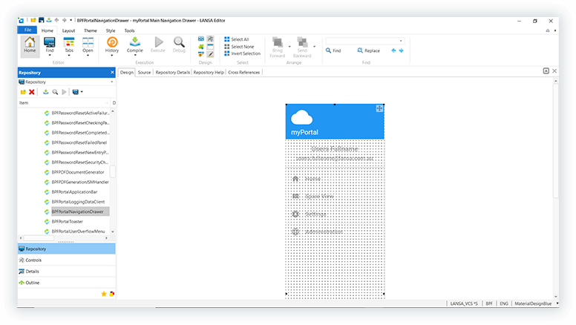
Task: Switch to the Tools ribbon tab
Action: 129,31
